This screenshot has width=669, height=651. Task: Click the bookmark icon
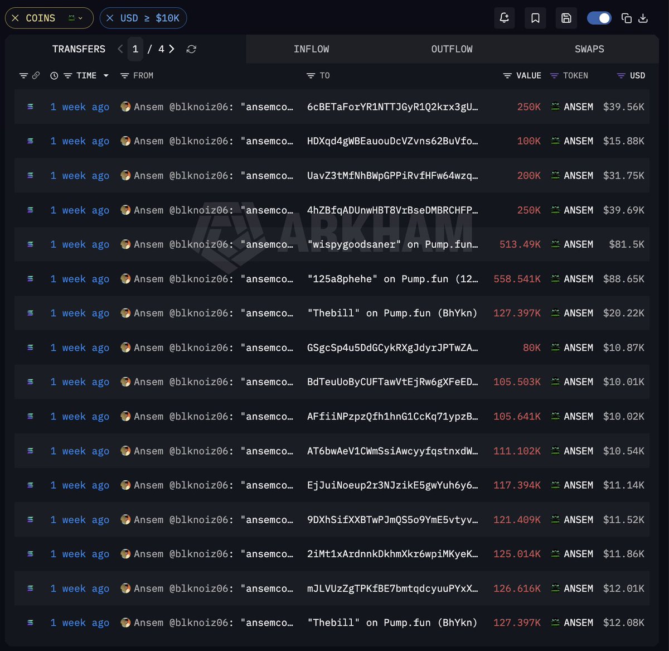coord(535,18)
